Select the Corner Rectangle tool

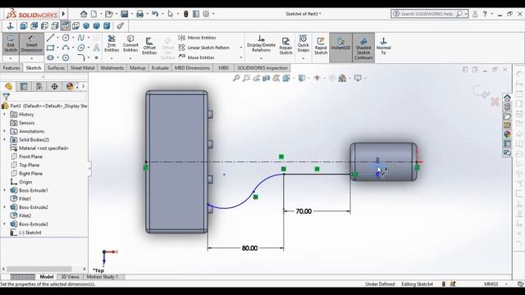pyautogui.click(x=50, y=48)
